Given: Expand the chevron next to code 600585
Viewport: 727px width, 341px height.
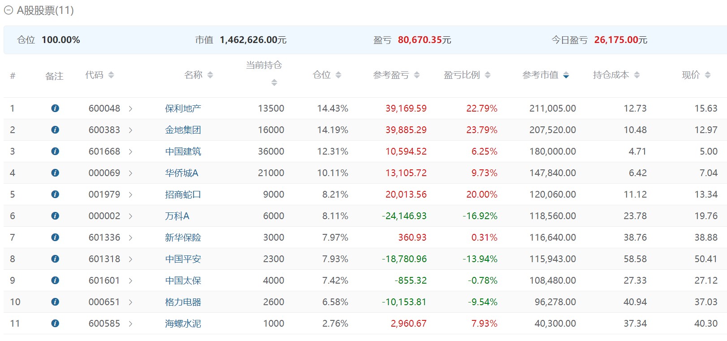Looking at the screenshot, I should pos(130,324).
